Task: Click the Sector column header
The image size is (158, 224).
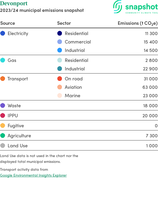Action: click(x=64, y=23)
